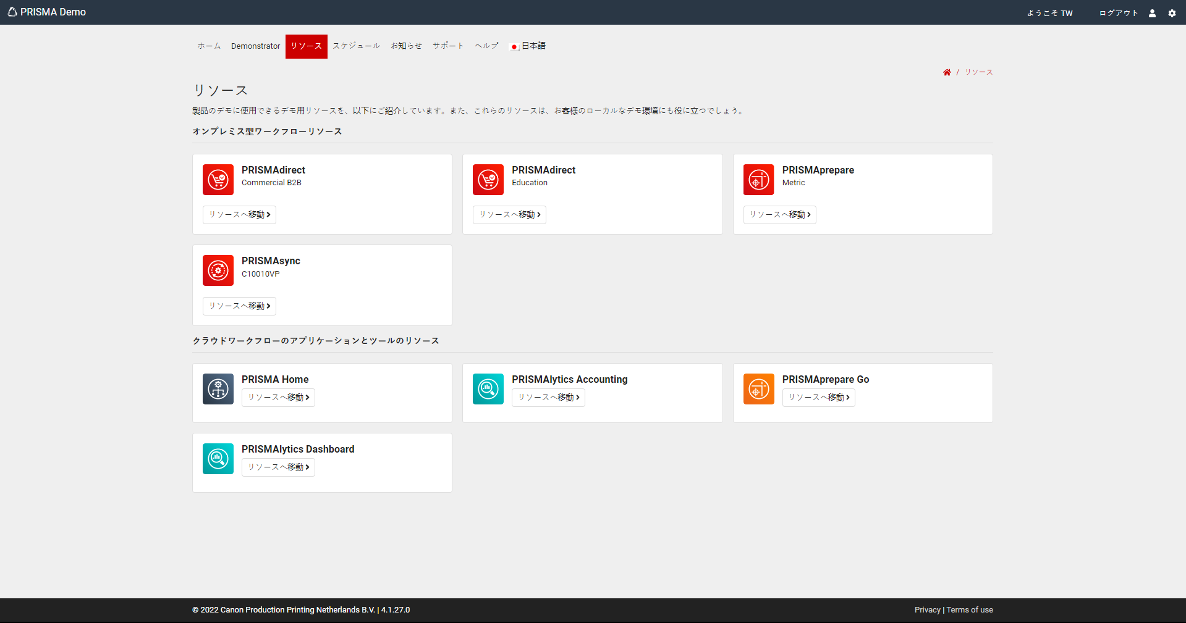Go to PRISMAsync C10010VP resource
Image resolution: width=1186 pixels, height=623 pixels.
pyautogui.click(x=239, y=306)
